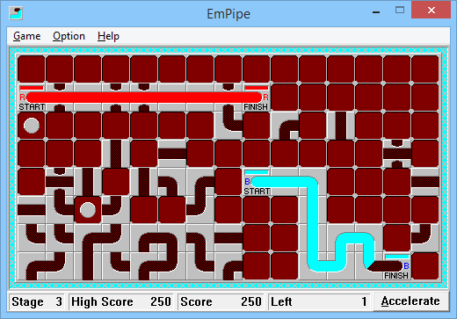Open the Option menu
457x319 pixels.
click(x=69, y=36)
